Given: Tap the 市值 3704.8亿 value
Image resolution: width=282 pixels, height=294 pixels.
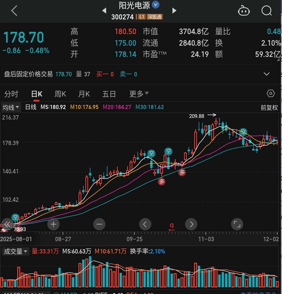Looking at the screenshot, I should (x=194, y=31).
